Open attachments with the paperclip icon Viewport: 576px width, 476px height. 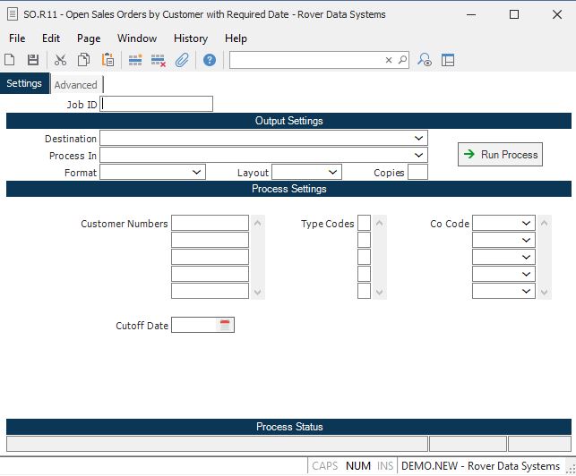tap(182, 60)
